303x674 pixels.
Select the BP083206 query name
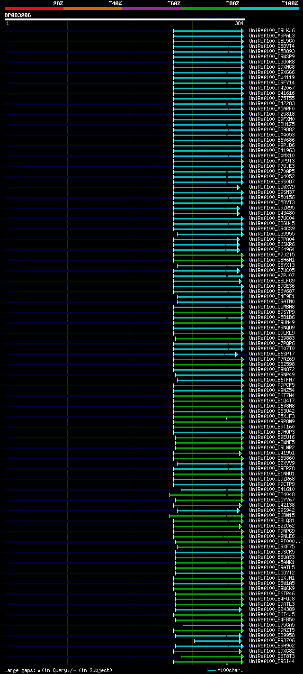(x=18, y=15)
